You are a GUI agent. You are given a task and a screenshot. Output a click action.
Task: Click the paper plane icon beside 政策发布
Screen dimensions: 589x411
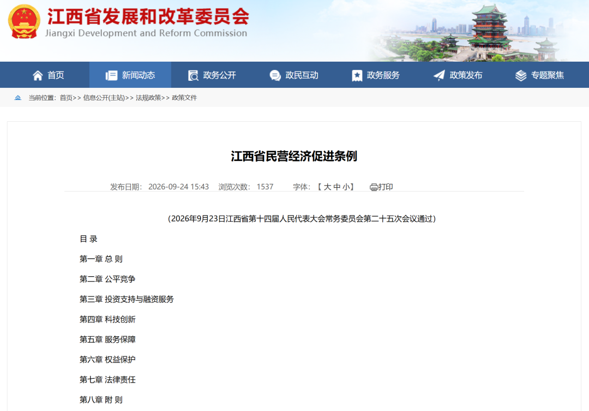[439, 75]
